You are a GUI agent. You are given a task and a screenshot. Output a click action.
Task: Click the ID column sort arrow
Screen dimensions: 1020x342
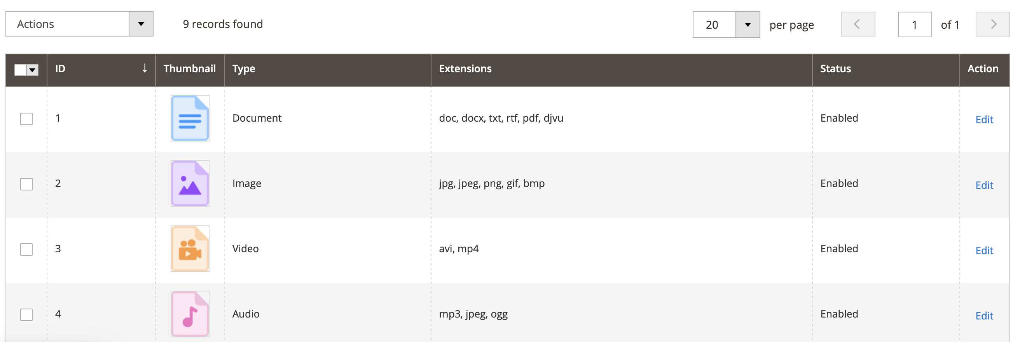coord(145,68)
